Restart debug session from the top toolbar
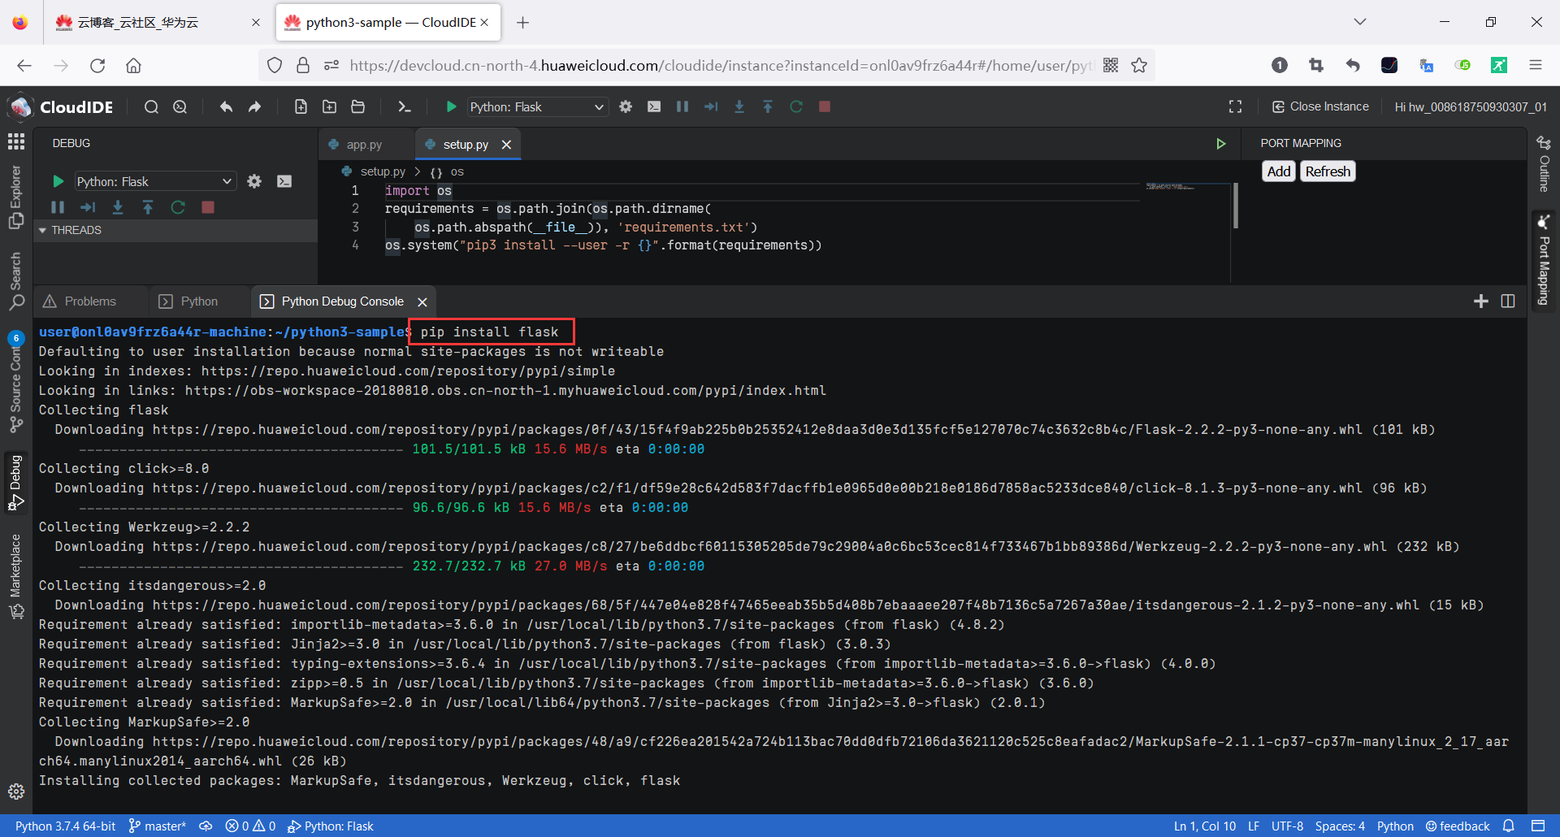The image size is (1560, 837). click(x=796, y=106)
